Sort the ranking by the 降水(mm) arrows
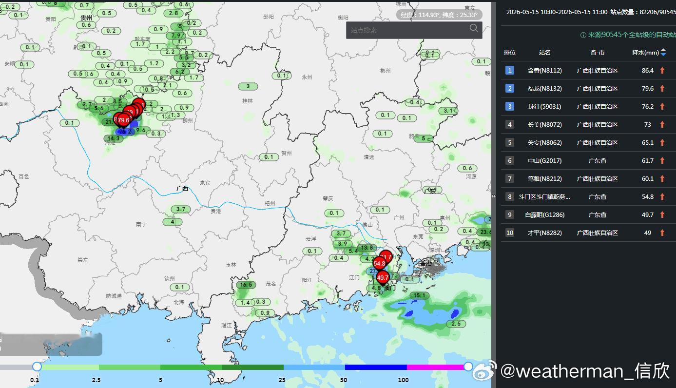Image resolution: width=676 pixels, height=388 pixels. (663, 53)
